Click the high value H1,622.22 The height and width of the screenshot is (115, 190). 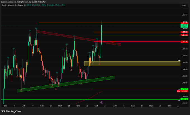[35, 5]
